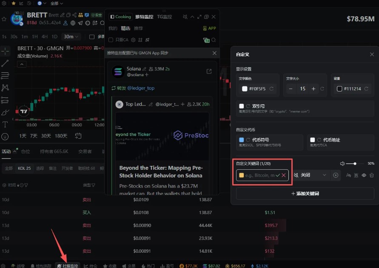Collapse the chart indicator legend arrow
Image resolution: width=379 pixels, height=268 pixels.
(x=22, y=64)
